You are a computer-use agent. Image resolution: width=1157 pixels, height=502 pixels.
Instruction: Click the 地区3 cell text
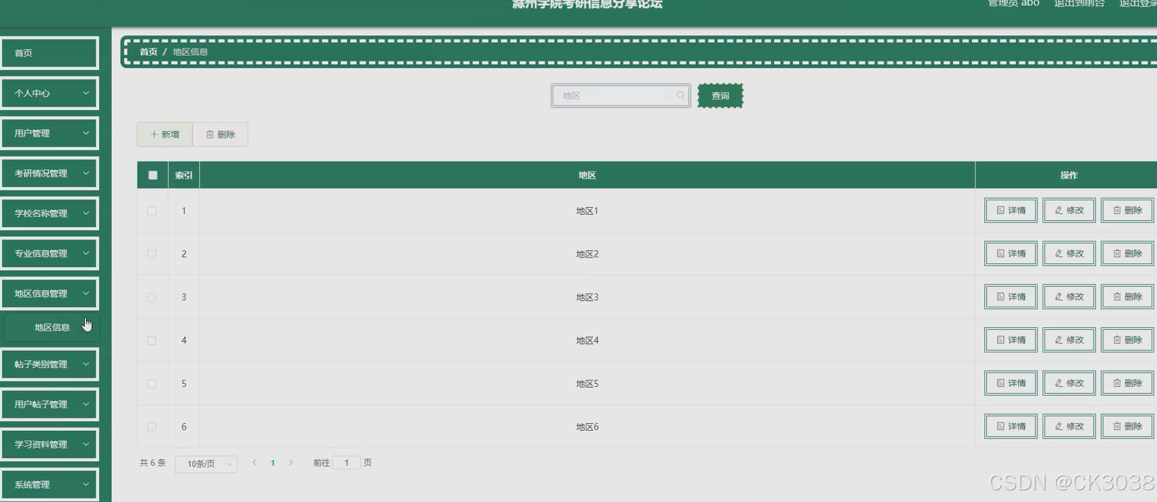coord(587,298)
